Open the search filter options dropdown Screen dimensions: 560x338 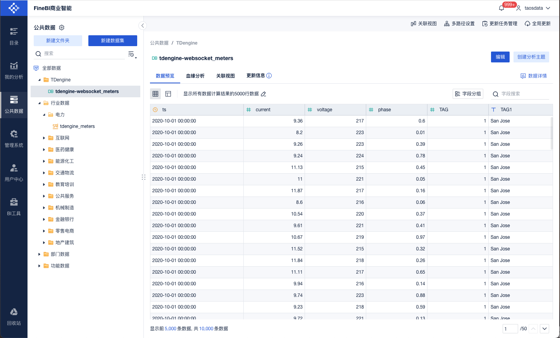[132, 54]
